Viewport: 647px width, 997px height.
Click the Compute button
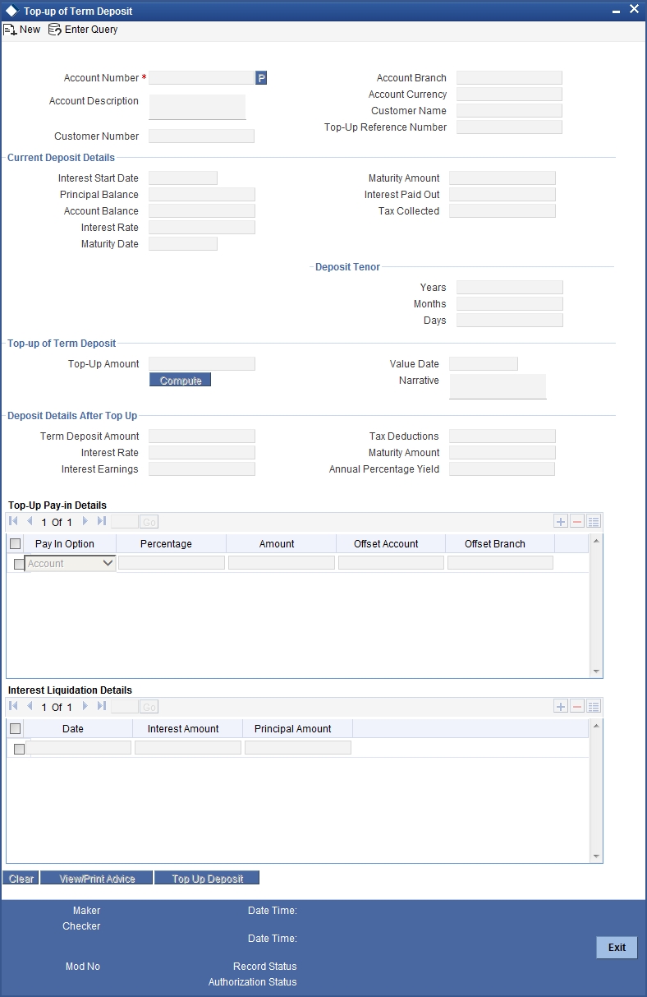pos(181,381)
